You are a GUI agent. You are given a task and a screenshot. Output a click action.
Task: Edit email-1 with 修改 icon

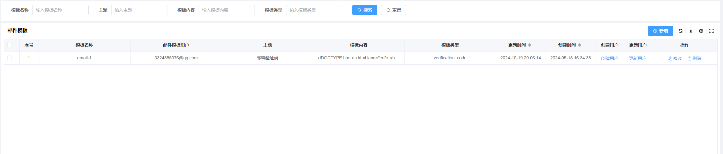[675, 58]
